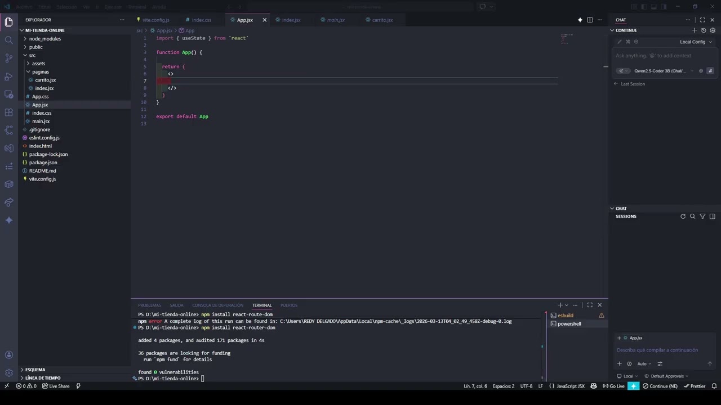The image size is (721, 405).
Task: Open chat tool configuration sliders icon
Action: tap(660, 364)
